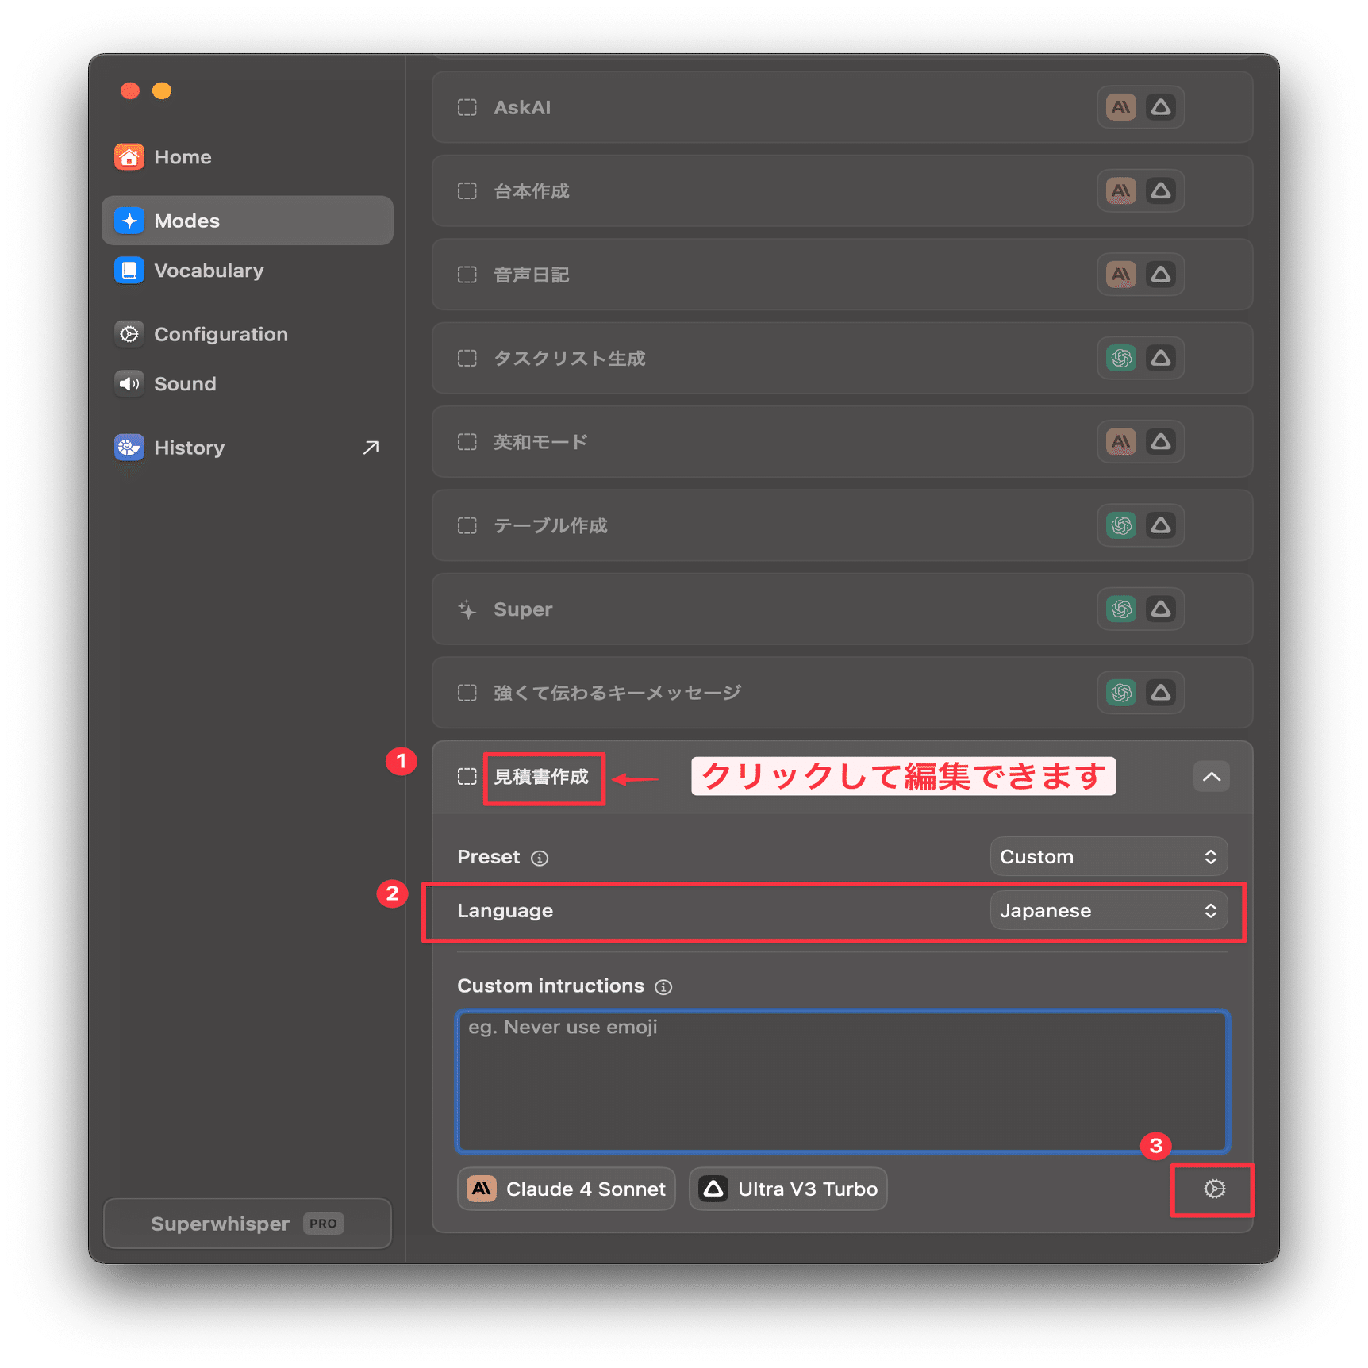Image resolution: width=1368 pixels, height=1368 pixels.
Task: Open advanced settings gear for 見積書作成
Action: pos(1214,1189)
